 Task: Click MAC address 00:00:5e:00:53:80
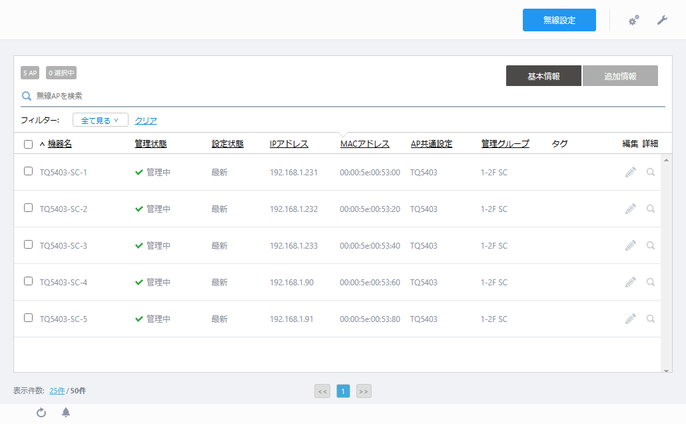[x=370, y=319]
